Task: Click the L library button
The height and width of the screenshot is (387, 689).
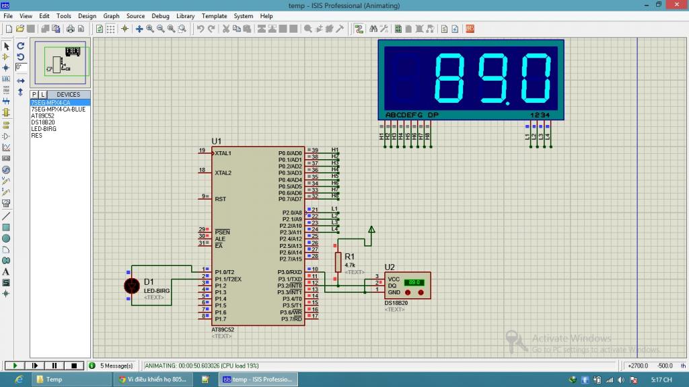Action: (43, 95)
